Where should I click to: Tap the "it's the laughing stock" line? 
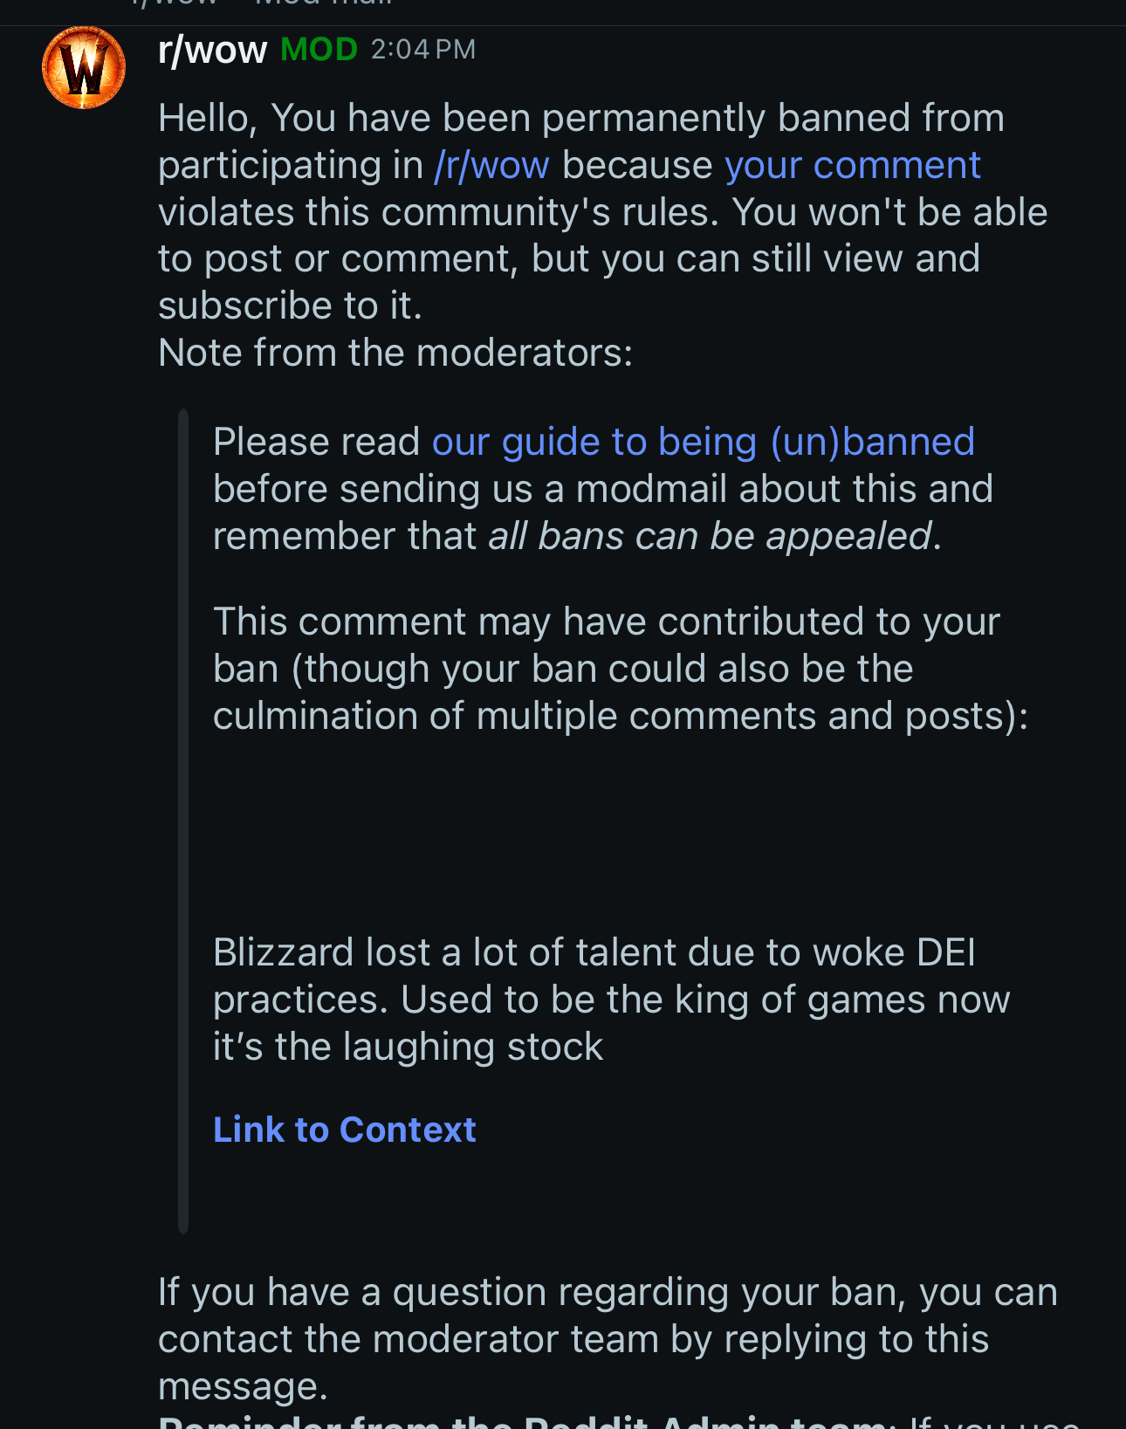coord(408,1048)
